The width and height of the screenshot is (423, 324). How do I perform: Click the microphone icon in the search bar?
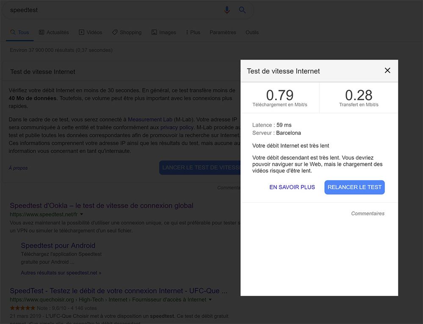[x=227, y=10]
